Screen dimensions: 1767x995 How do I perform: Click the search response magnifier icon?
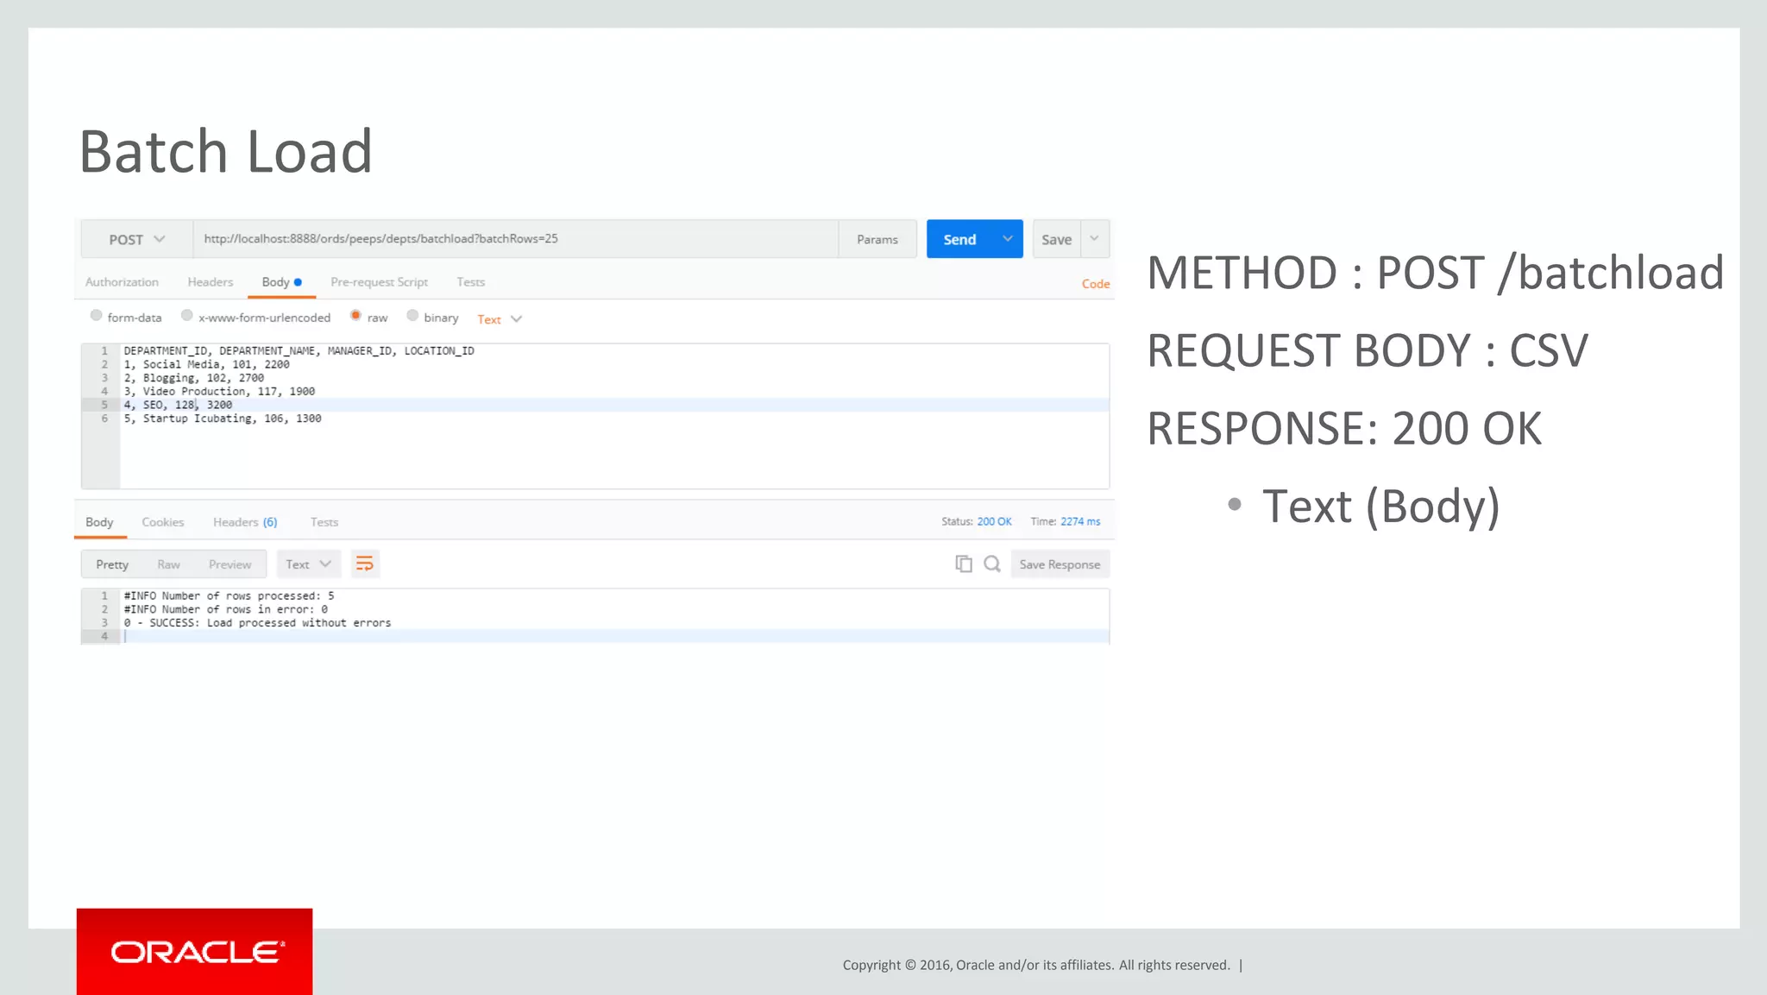pyautogui.click(x=992, y=564)
